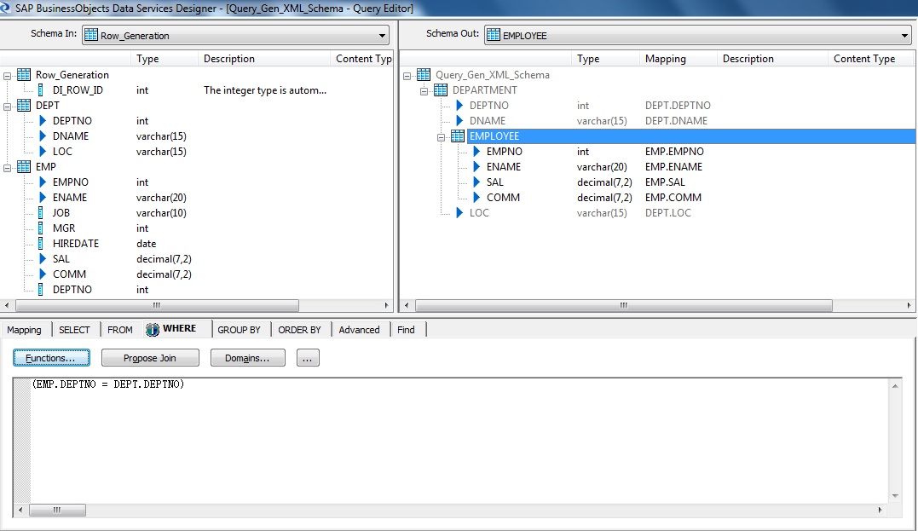
Task: Click the DI_ROW_ID column icon
Action: click(x=40, y=90)
